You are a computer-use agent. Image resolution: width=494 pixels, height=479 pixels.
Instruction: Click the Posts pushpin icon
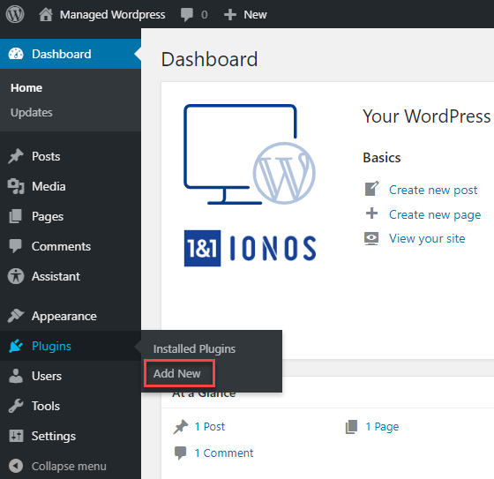tap(16, 156)
